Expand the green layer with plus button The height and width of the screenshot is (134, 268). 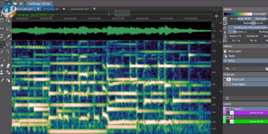click(232, 121)
